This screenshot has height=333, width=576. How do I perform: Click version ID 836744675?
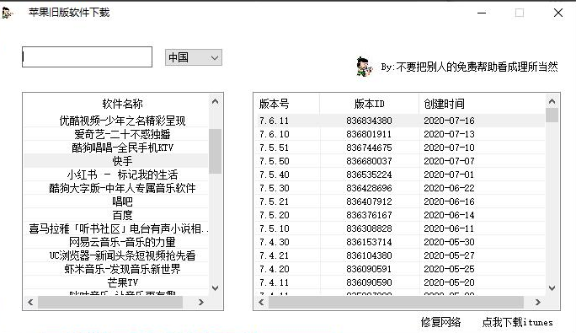click(x=369, y=148)
